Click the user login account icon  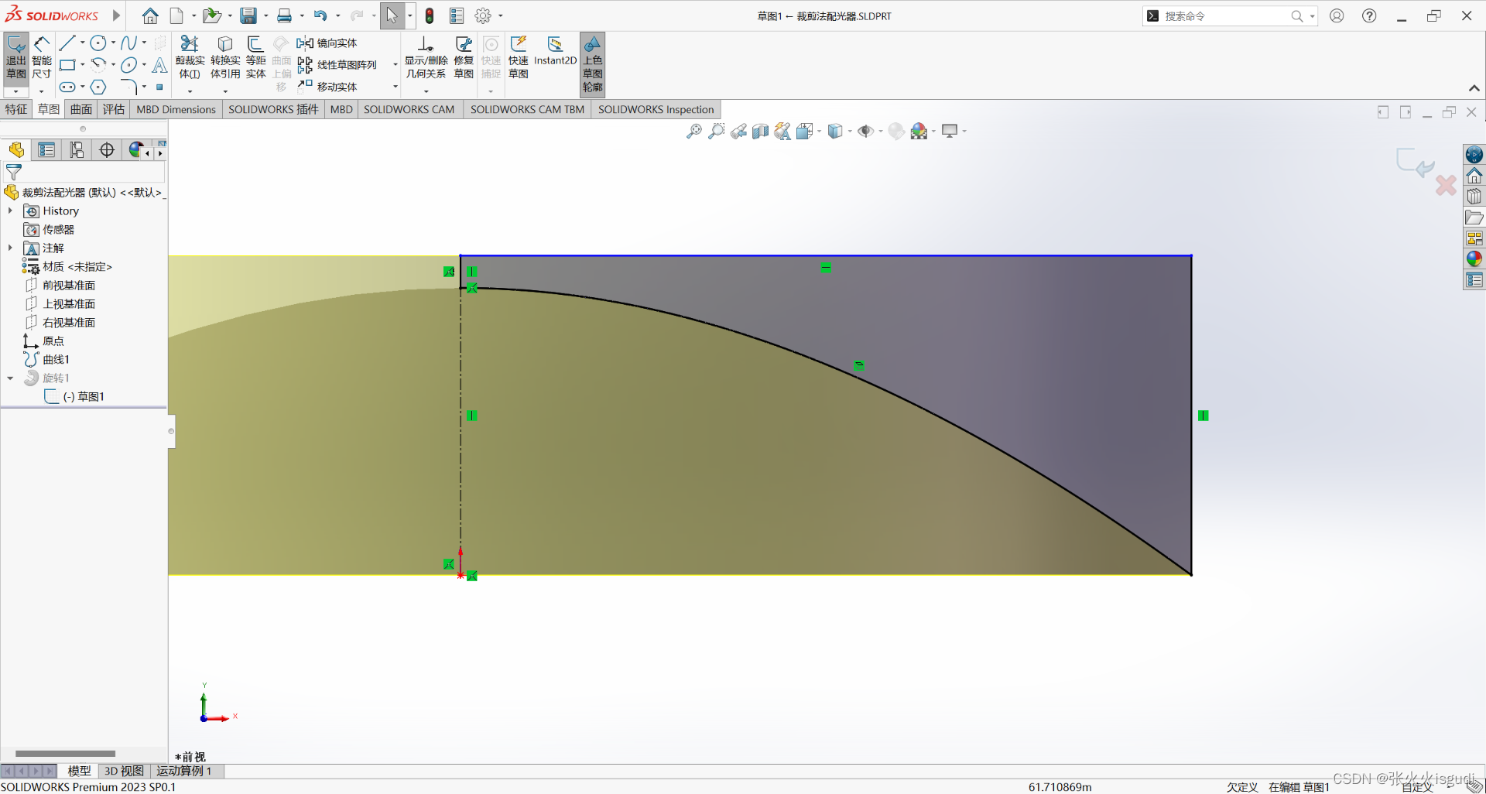coord(1337,15)
